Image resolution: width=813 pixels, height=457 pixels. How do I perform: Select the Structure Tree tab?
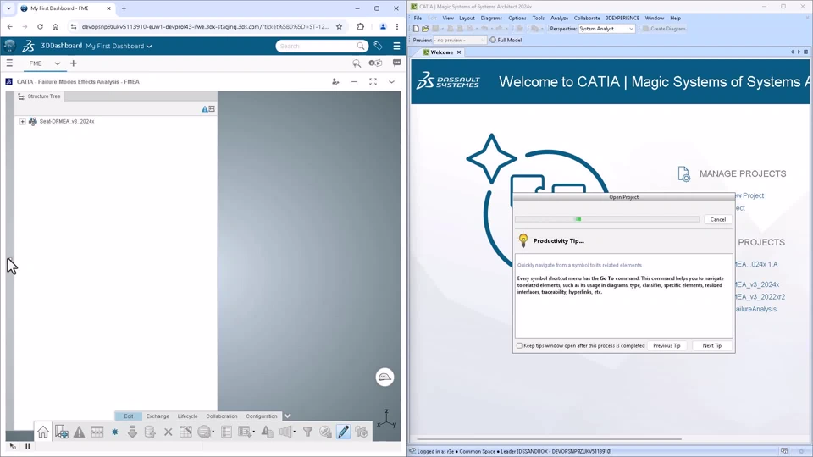39,96
